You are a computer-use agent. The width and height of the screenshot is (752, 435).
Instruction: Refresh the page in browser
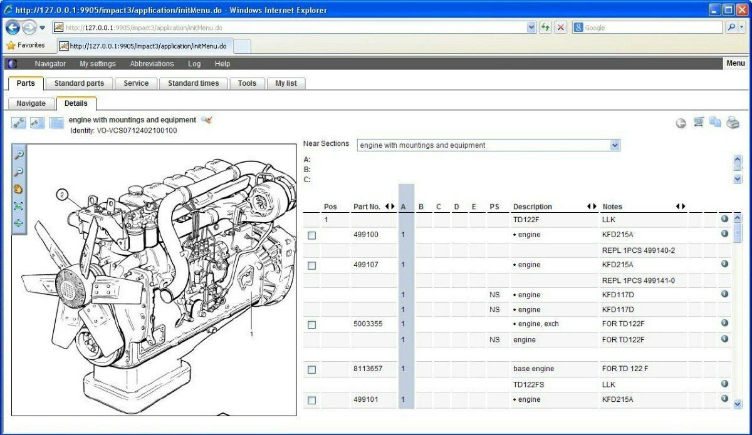pyautogui.click(x=546, y=28)
